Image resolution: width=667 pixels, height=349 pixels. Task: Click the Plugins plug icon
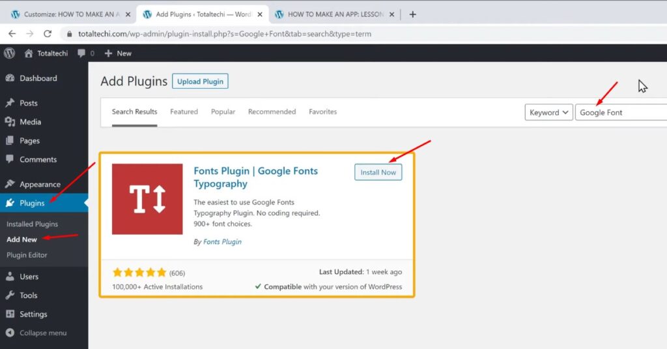point(10,203)
